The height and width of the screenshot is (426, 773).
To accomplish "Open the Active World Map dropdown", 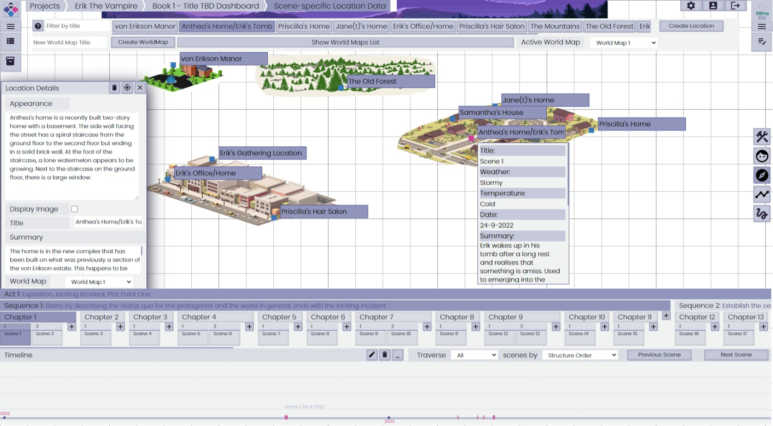I will (x=625, y=43).
